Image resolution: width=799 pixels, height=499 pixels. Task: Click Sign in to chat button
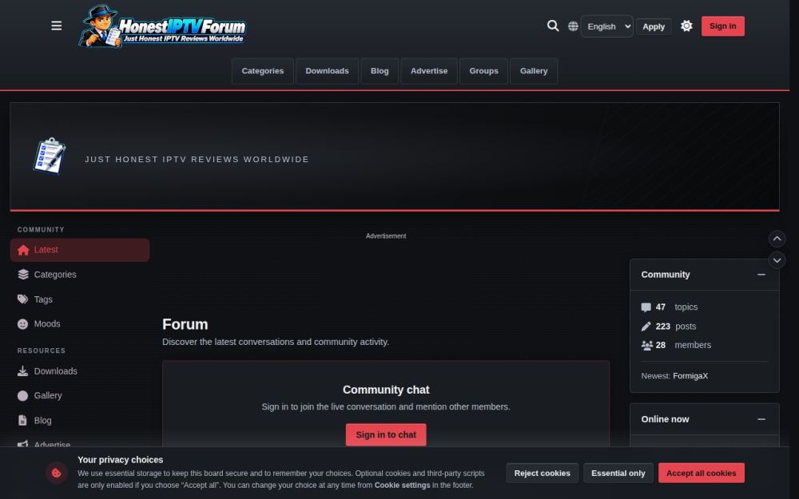[x=386, y=435]
